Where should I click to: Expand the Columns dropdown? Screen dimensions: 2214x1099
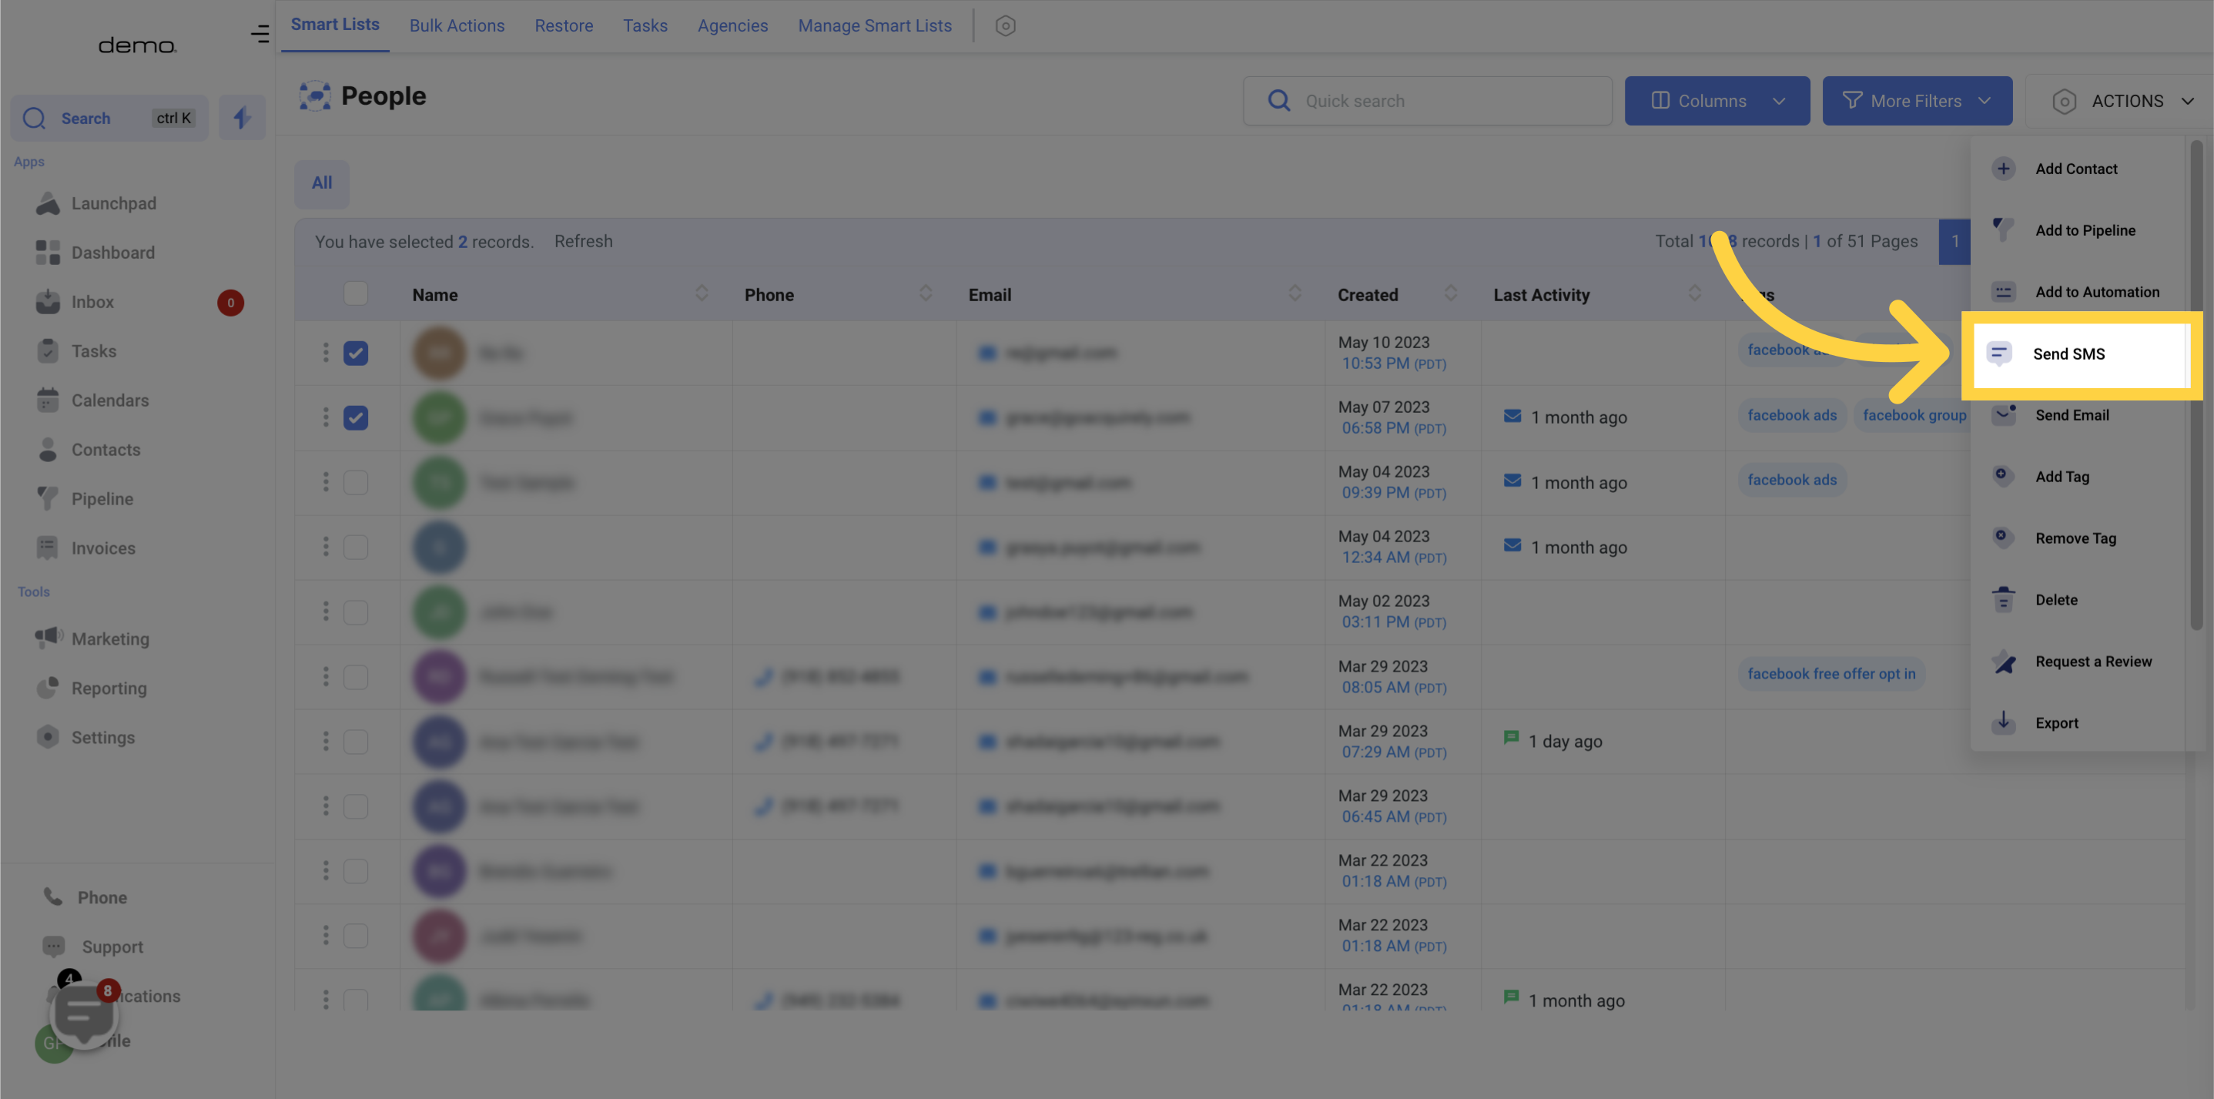(1717, 101)
